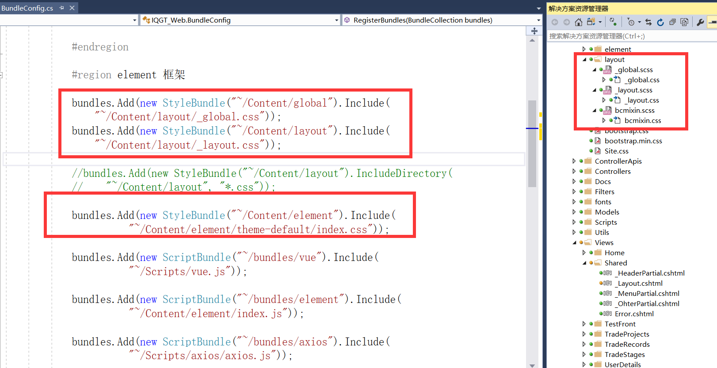Click the bcmixin.scss file icon
This screenshot has height=368, width=717.
[x=608, y=110]
